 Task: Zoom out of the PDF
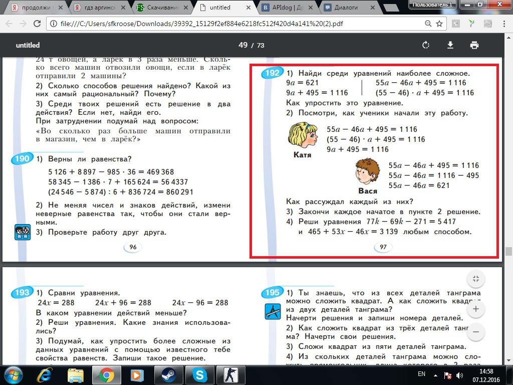(x=476, y=332)
